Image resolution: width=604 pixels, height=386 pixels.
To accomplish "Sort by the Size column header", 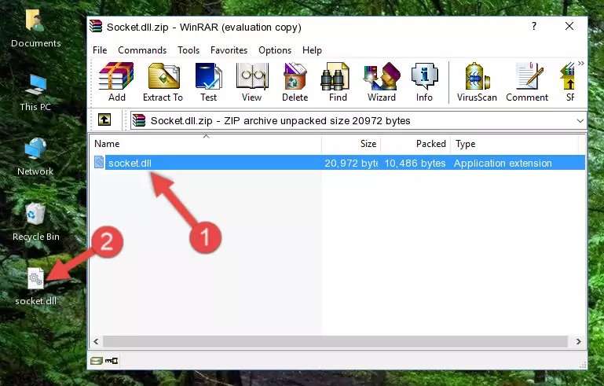I will (351, 144).
